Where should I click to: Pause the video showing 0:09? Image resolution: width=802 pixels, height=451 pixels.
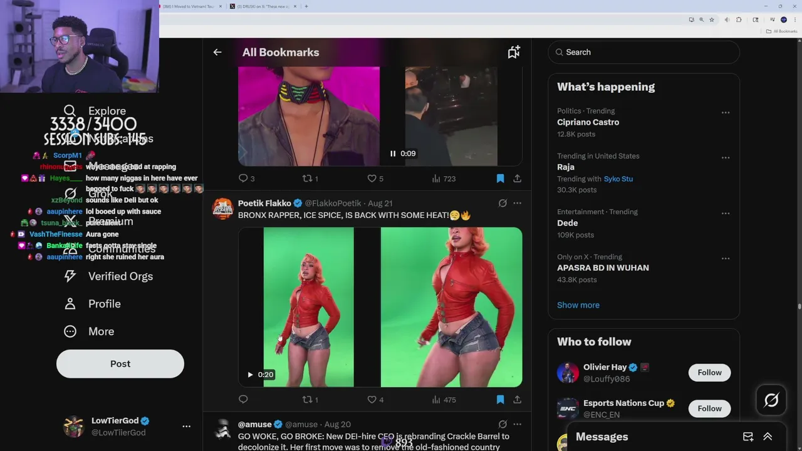(x=393, y=153)
